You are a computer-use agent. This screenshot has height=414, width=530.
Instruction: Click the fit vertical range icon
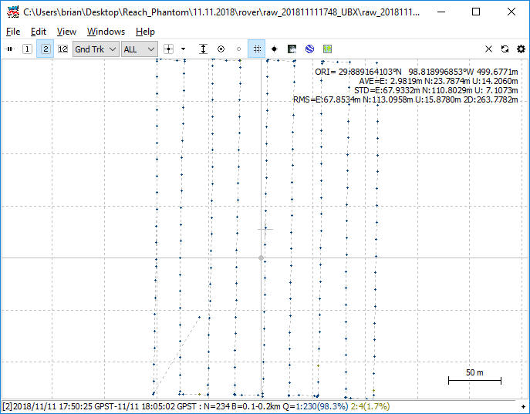pos(203,49)
